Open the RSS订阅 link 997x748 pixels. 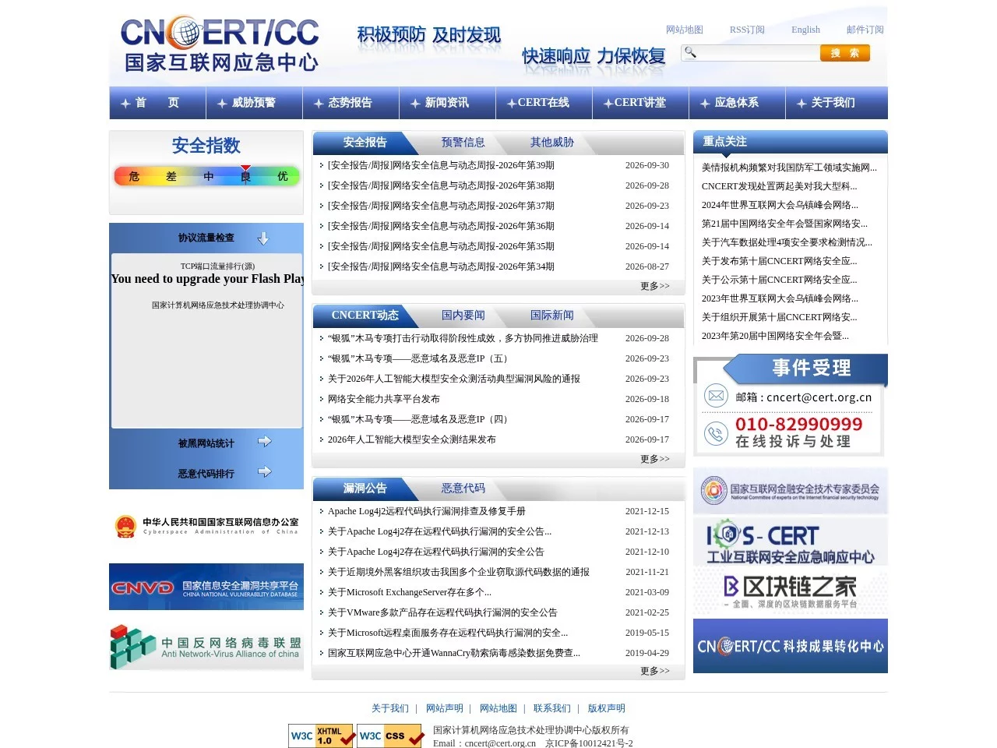(747, 30)
